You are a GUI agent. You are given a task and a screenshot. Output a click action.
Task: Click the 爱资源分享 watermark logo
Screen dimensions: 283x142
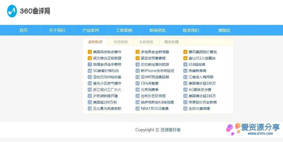[253, 129]
